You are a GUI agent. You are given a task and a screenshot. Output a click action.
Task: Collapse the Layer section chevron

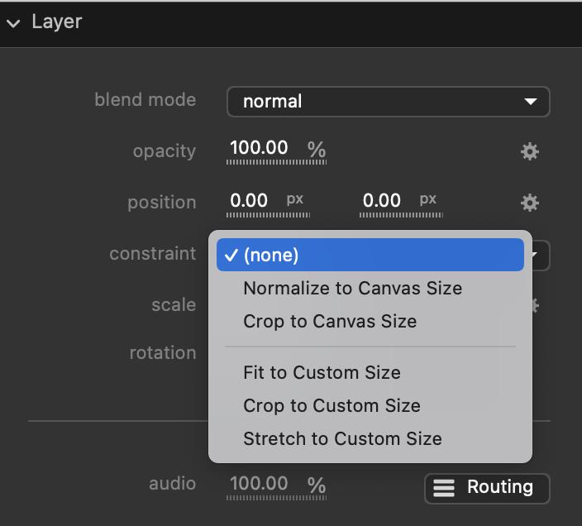tap(13, 23)
